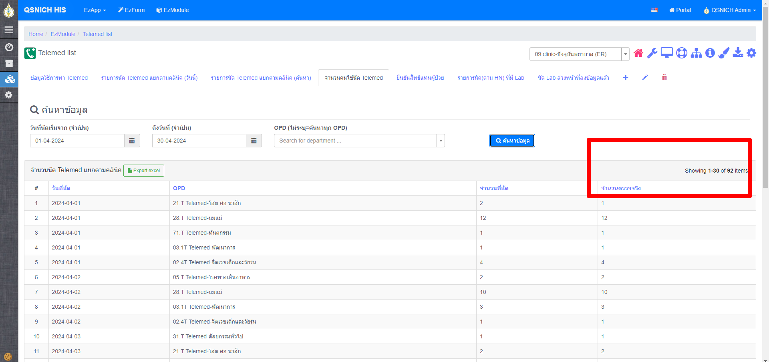Click the sitemap hierarchy icon
The image size is (769, 362).
point(696,53)
